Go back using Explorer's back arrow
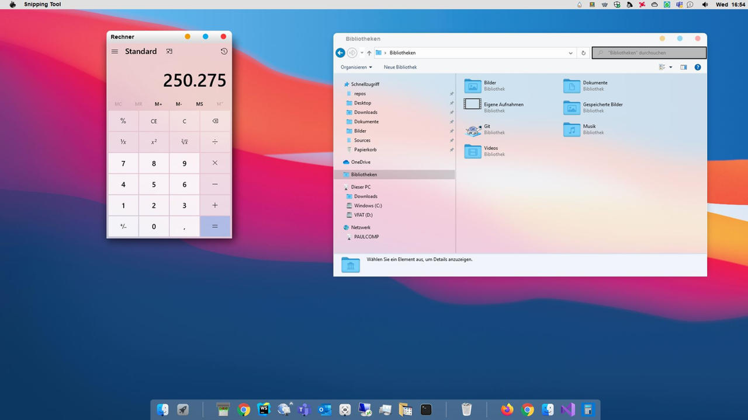Screen dimensions: 748x420 (340, 53)
